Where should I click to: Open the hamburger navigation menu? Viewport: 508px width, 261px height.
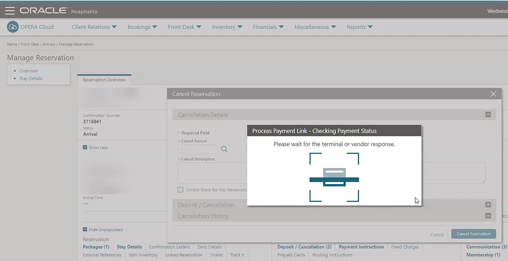10,11
